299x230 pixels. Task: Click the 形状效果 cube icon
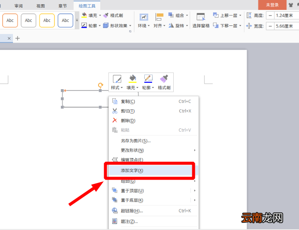[106, 25]
